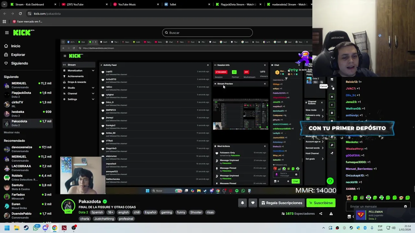Open Dota 2 taskbar icon
The width and height of the screenshot is (415, 233).
[64, 228]
